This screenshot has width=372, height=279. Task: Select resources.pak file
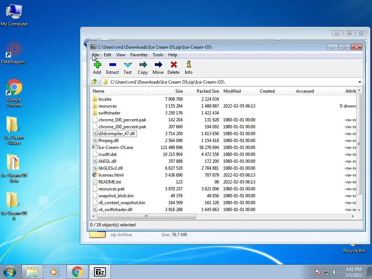112,189
